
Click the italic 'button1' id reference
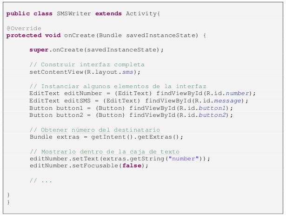213,108
